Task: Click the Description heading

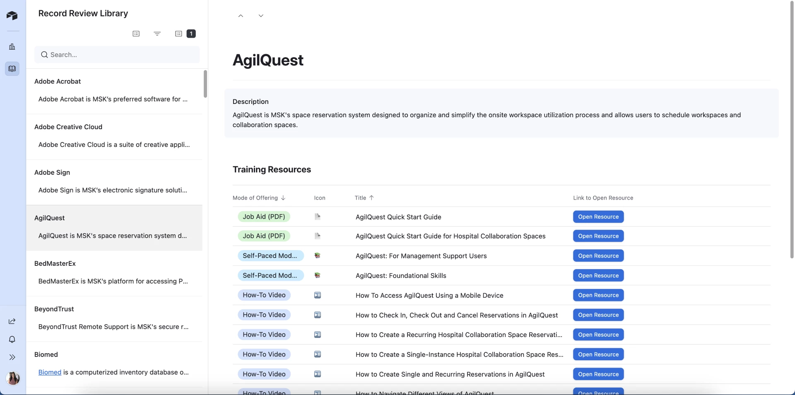Action: 251,101
